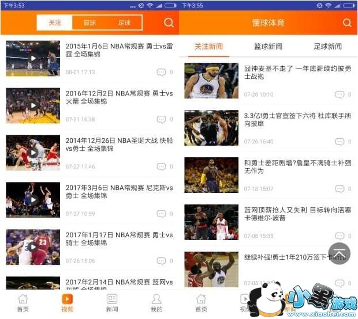This screenshot has height=319, width=358.
Task: Play the 勇士vs骑士 video thumbnail
Action: [33, 247]
